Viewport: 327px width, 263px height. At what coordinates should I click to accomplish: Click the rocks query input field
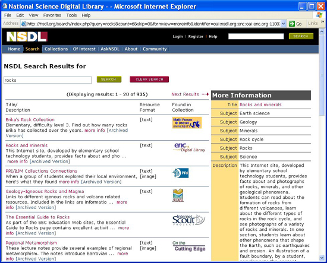(x=48, y=80)
